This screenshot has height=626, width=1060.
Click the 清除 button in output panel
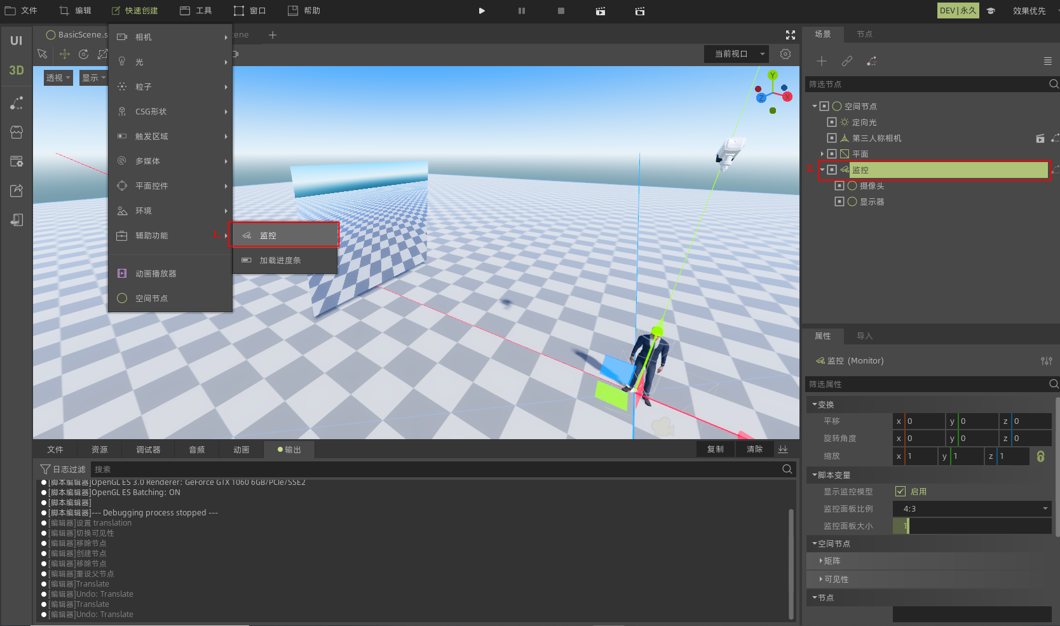coord(754,449)
